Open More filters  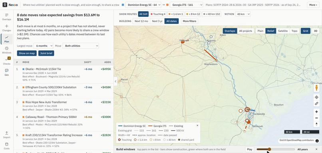click(189, 21)
